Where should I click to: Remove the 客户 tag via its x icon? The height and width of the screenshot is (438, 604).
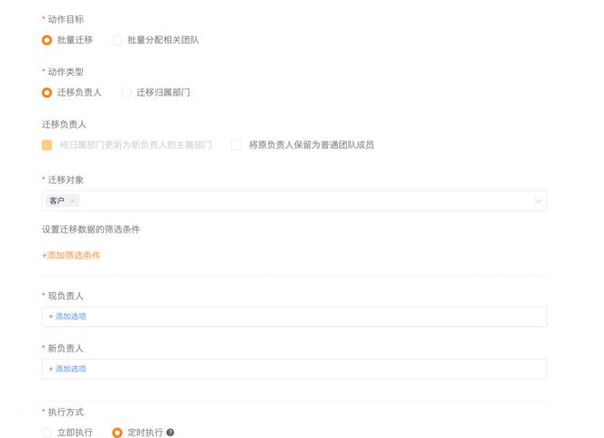[73, 201]
